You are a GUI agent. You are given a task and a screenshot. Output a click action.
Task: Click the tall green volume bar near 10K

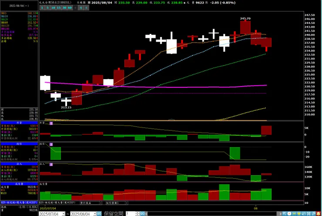pos(224,192)
